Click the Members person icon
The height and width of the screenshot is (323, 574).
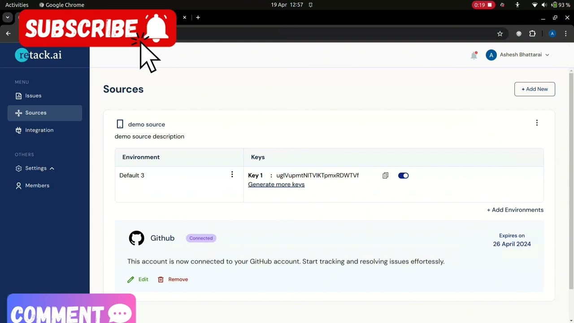(18, 185)
